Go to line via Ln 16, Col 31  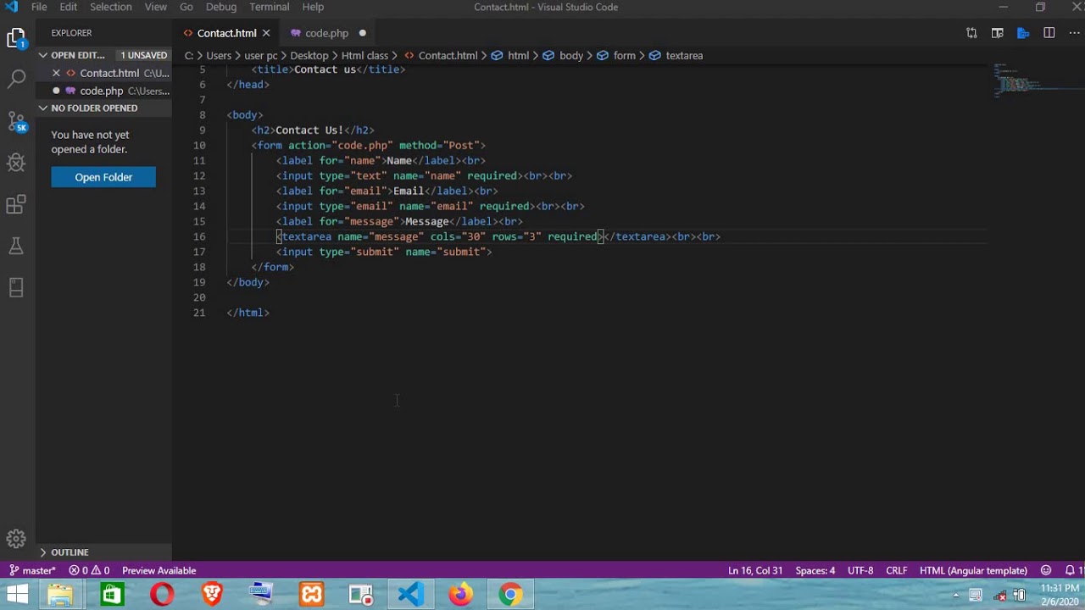point(755,570)
